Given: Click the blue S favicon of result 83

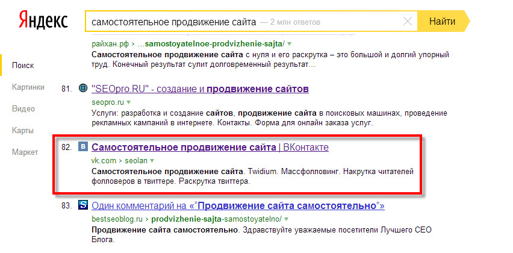Looking at the screenshot, I should point(84,206).
